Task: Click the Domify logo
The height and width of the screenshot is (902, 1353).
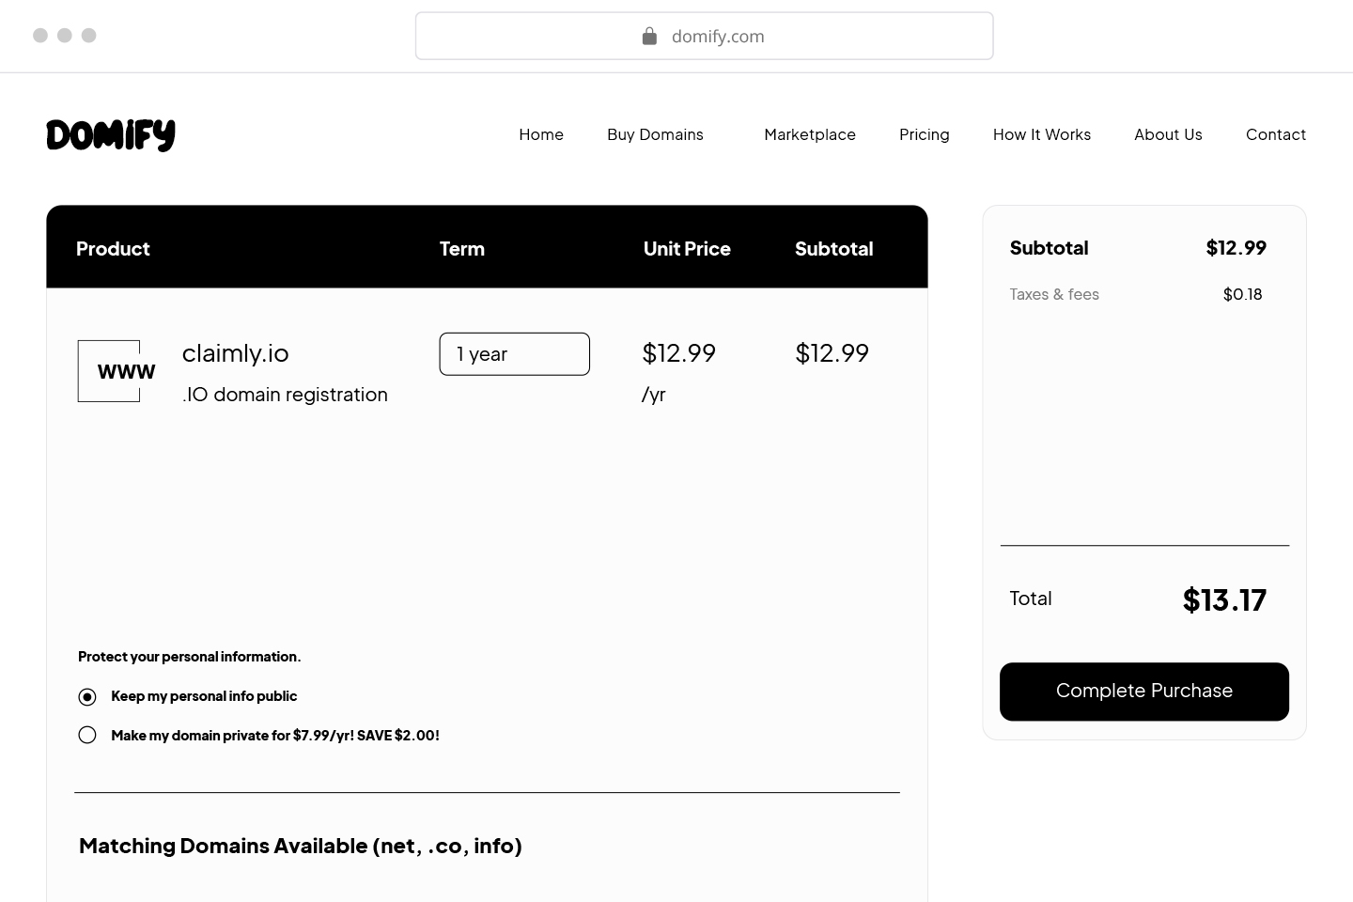Action: [x=110, y=134]
